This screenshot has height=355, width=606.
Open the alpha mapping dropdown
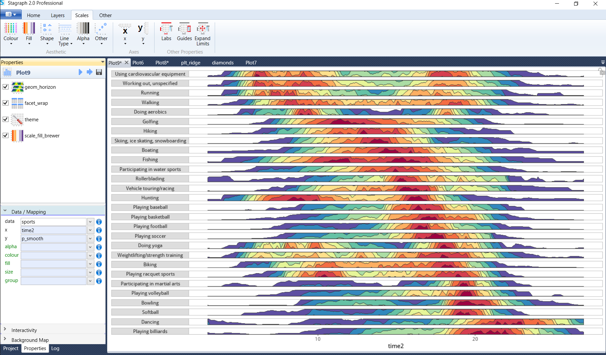[x=90, y=247]
